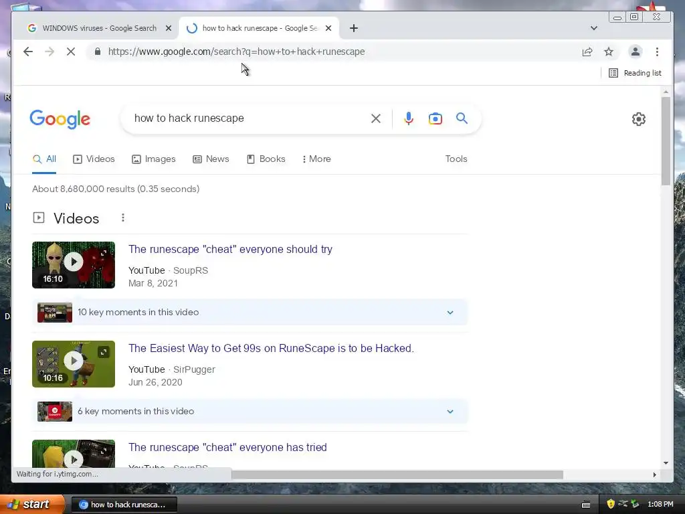The image size is (685, 514).
Task: Open the tab search dropdown chevron
Action: coord(594,28)
